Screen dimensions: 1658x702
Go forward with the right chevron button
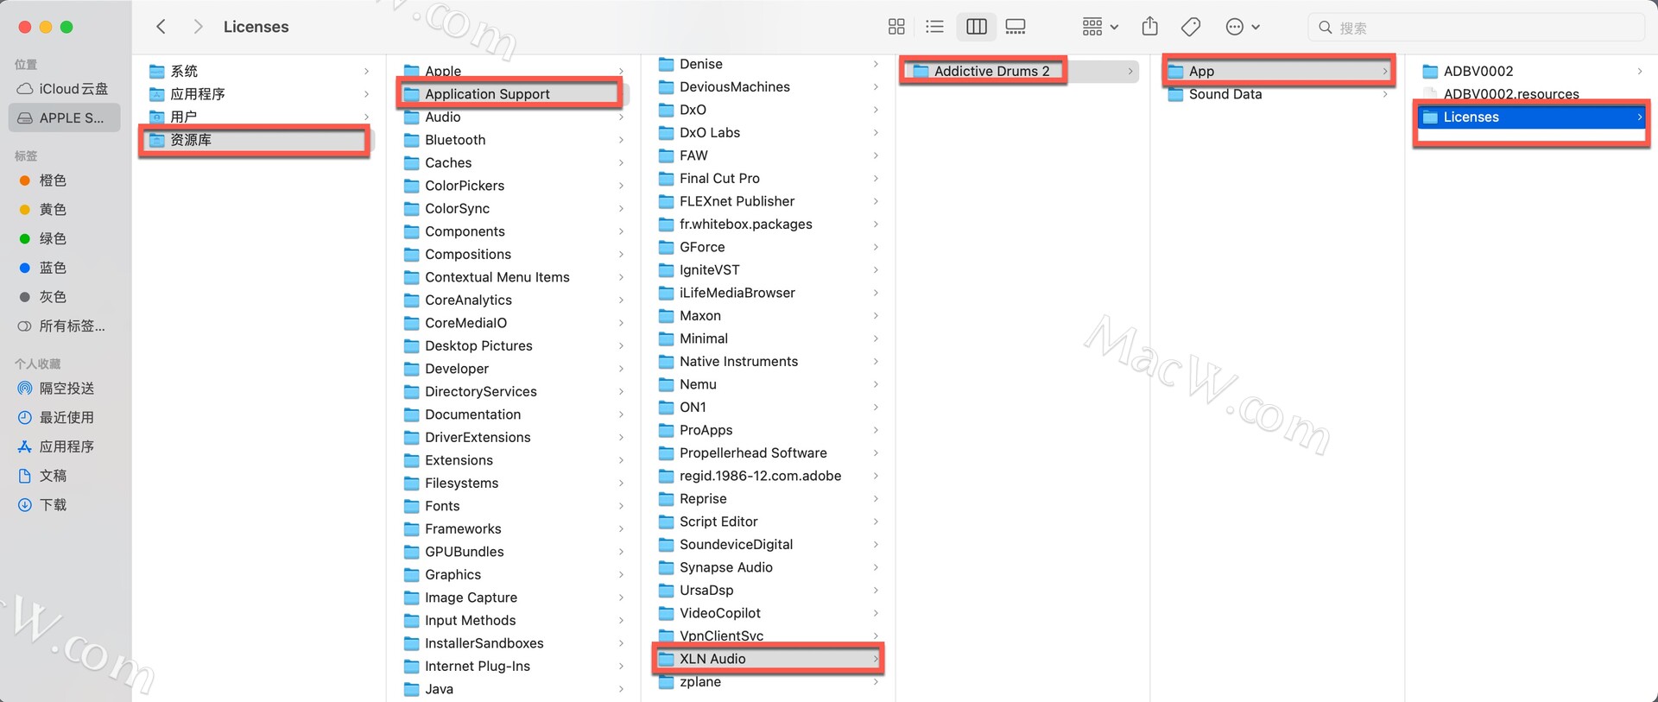[198, 27]
